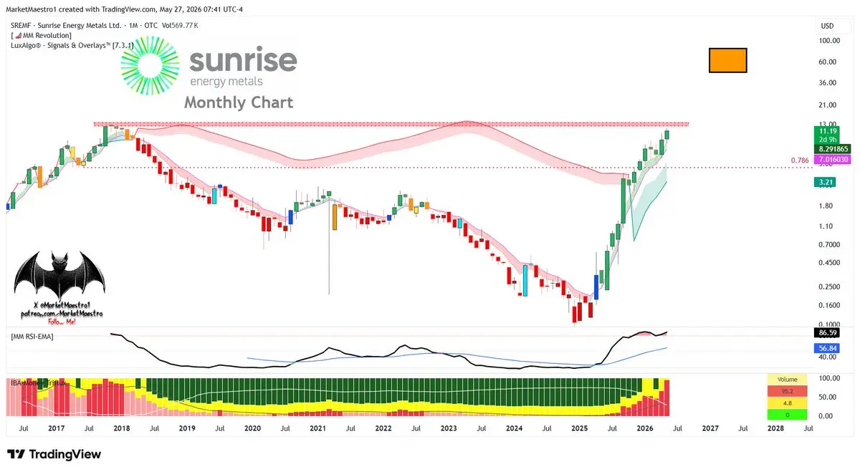Click the 0.1600 price scale label
The image size is (860, 472).
(831, 305)
